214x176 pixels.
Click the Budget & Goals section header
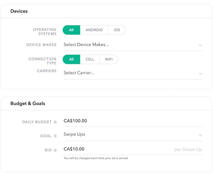coord(28,104)
